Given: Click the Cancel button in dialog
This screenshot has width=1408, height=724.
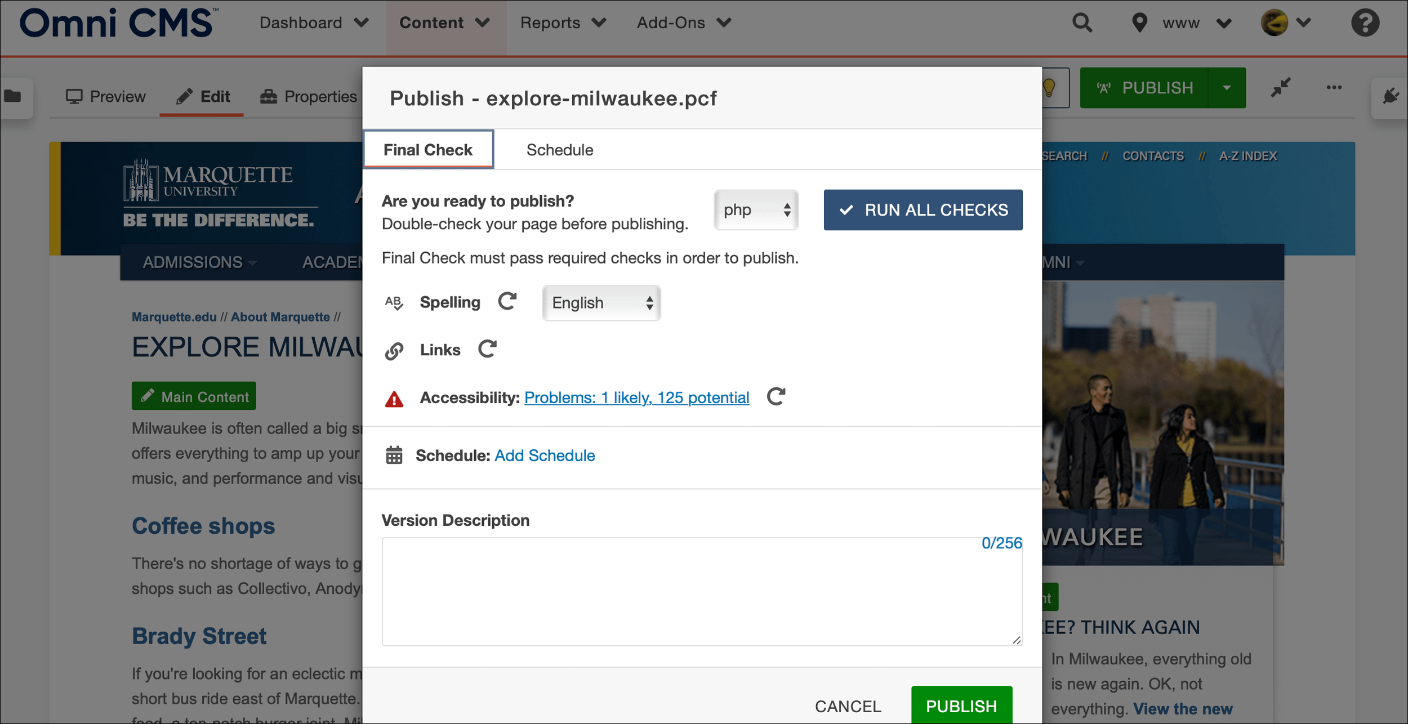Looking at the screenshot, I should coord(848,706).
